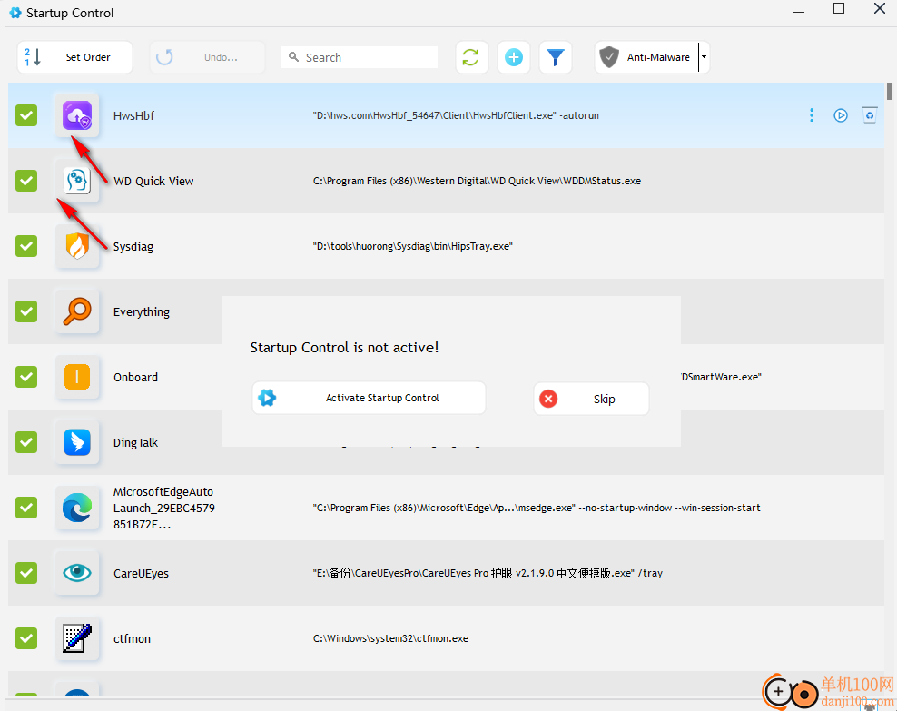Disable the CareUEyes startup checkbox
The image size is (897, 711).
(x=26, y=573)
